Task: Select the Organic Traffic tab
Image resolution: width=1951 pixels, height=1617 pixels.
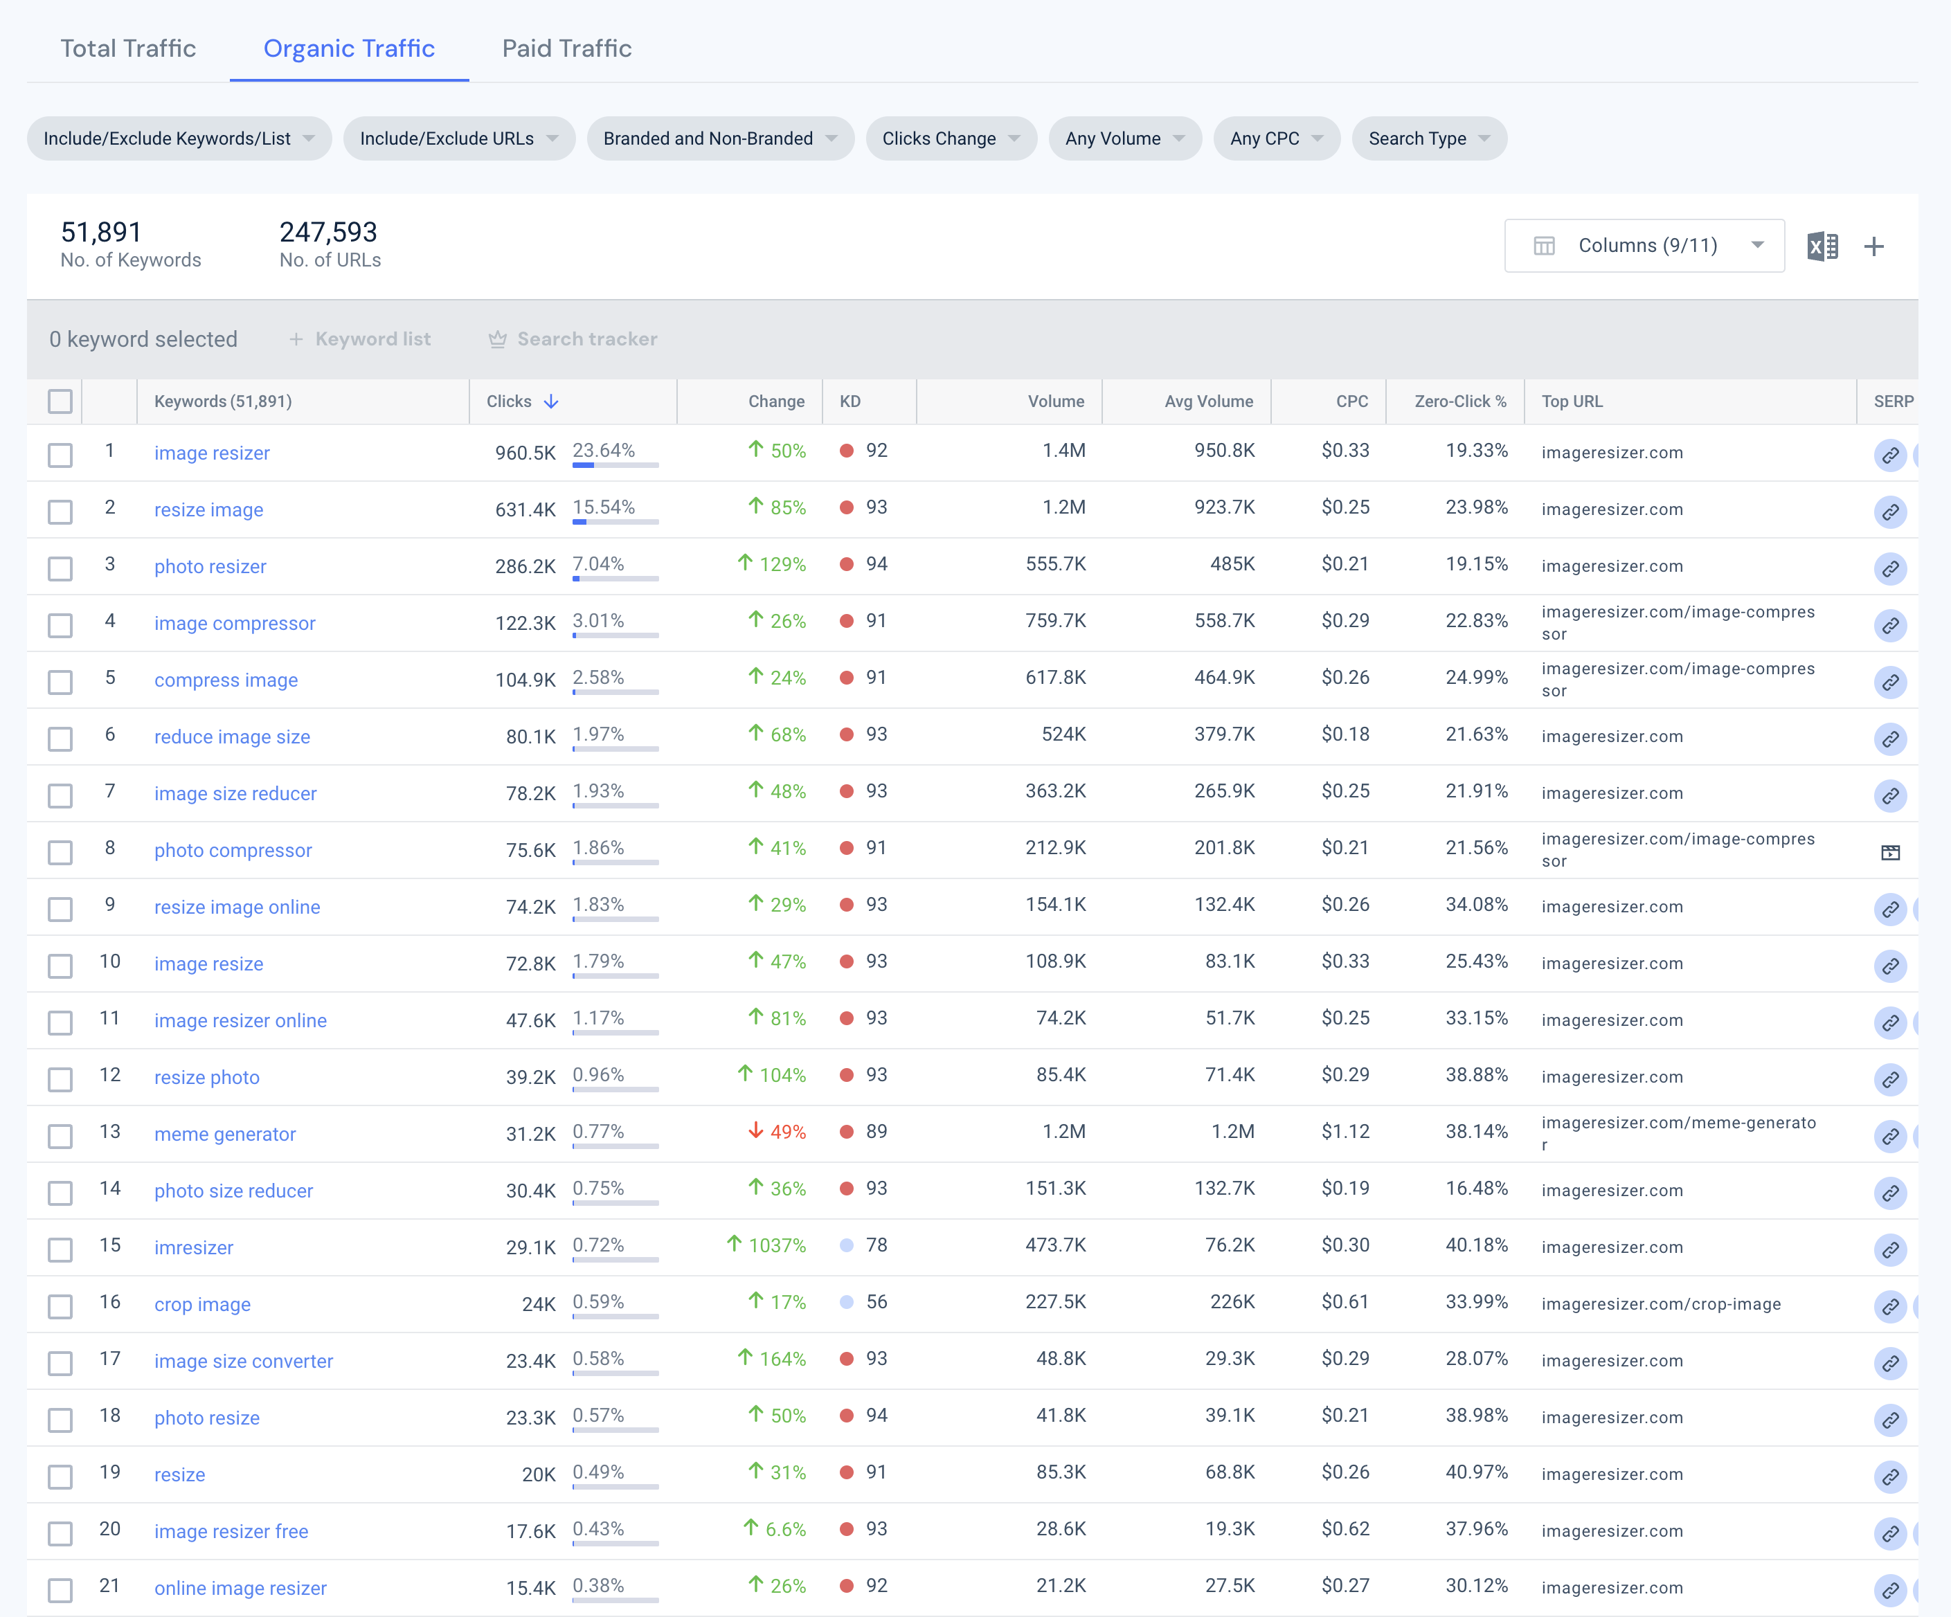Action: click(x=350, y=48)
